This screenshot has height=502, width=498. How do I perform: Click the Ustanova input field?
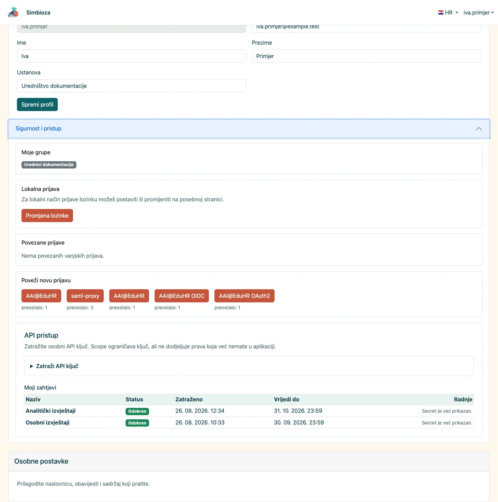(x=131, y=86)
